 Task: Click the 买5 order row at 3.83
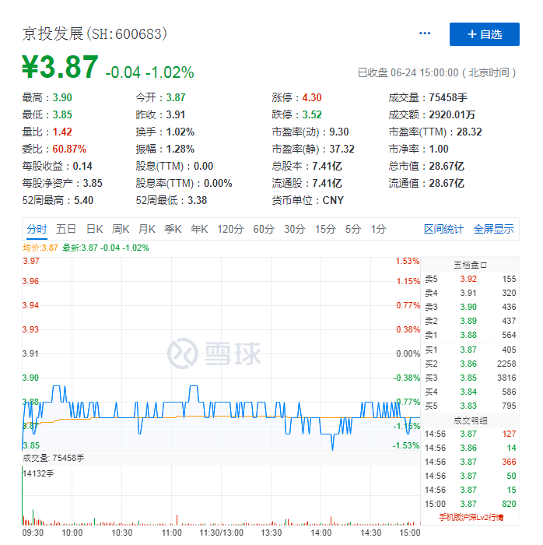[x=471, y=406]
